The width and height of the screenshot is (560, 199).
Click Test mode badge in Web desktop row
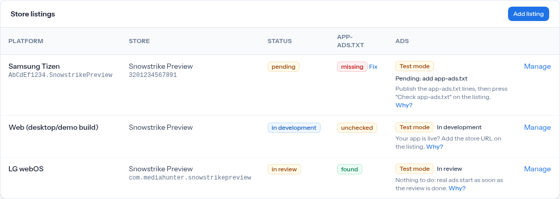(x=414, y=127)
